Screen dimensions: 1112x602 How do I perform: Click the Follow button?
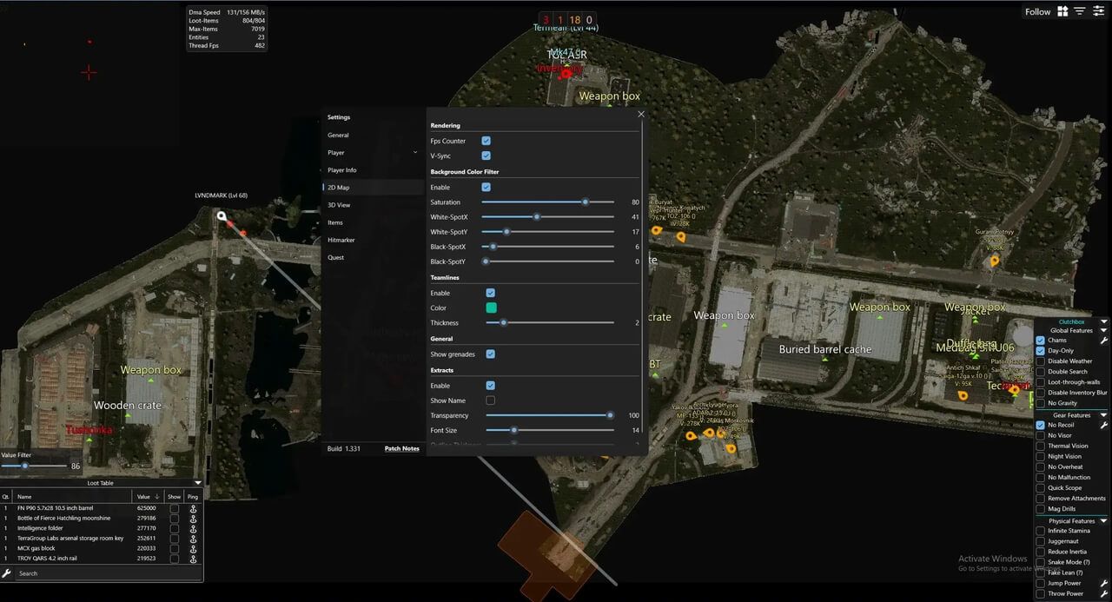[1037, 11]
